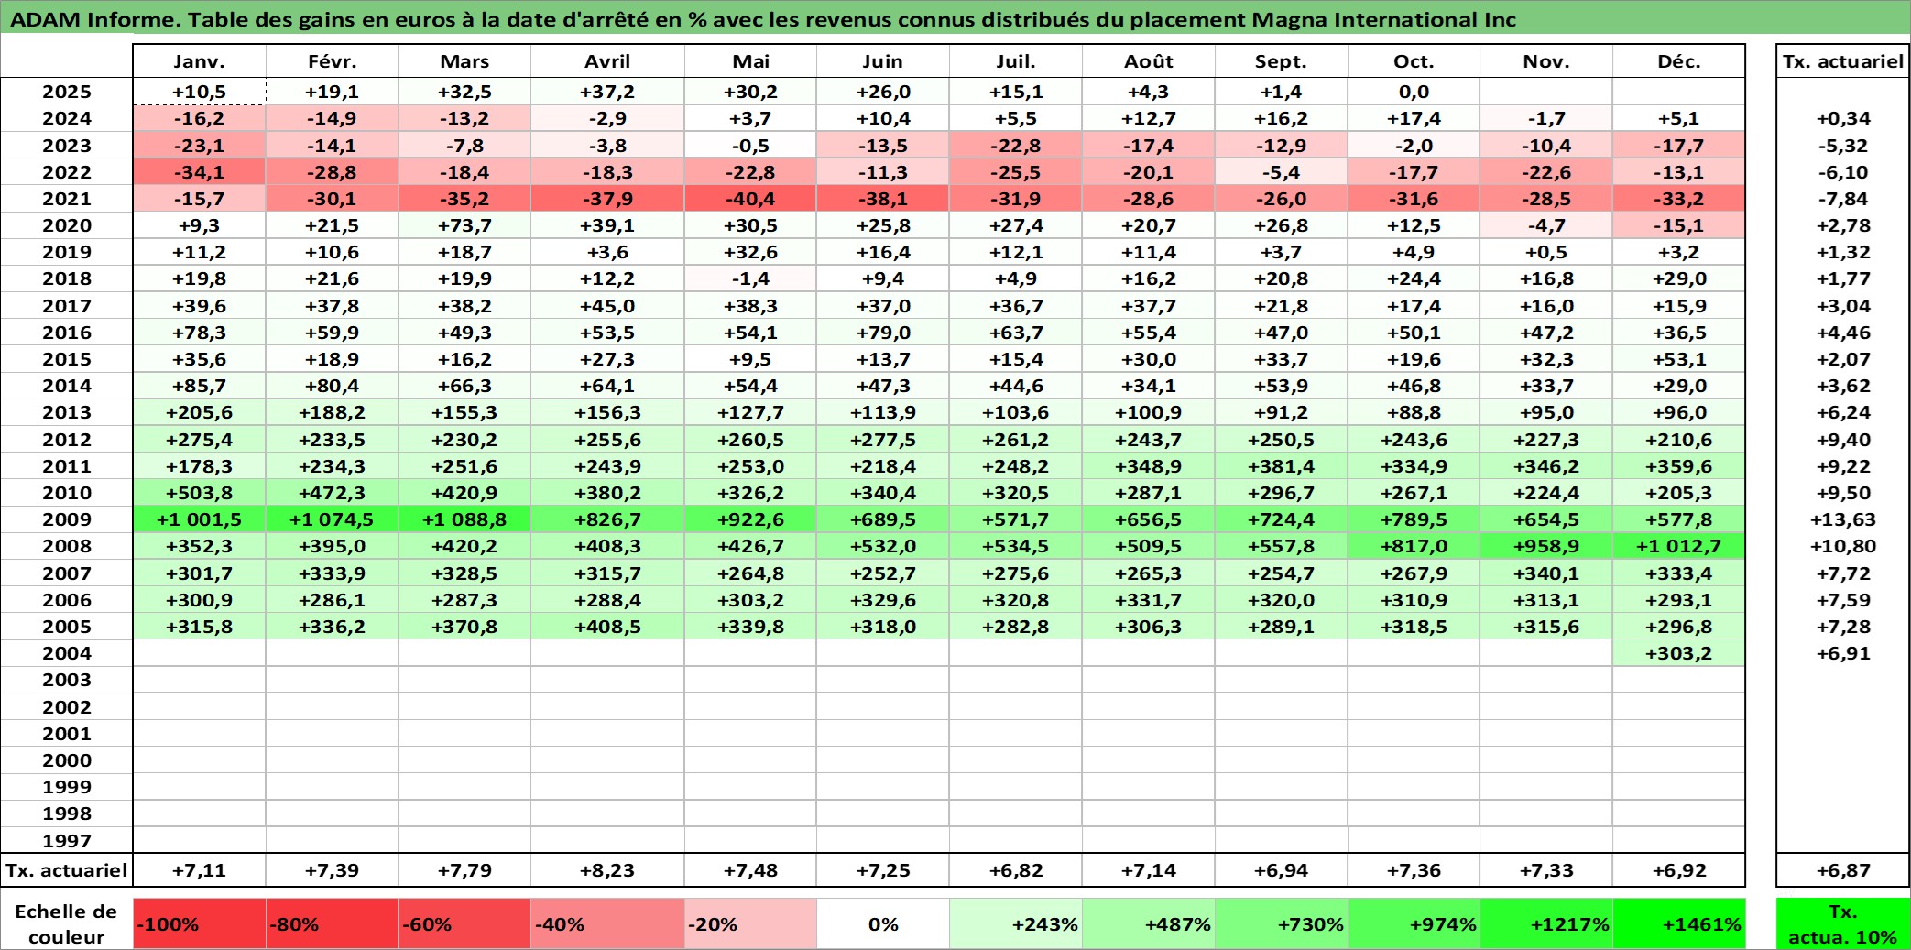Screen dimensions: 1911x950
Task: Select the Avril column header
Action: (607, 61)
